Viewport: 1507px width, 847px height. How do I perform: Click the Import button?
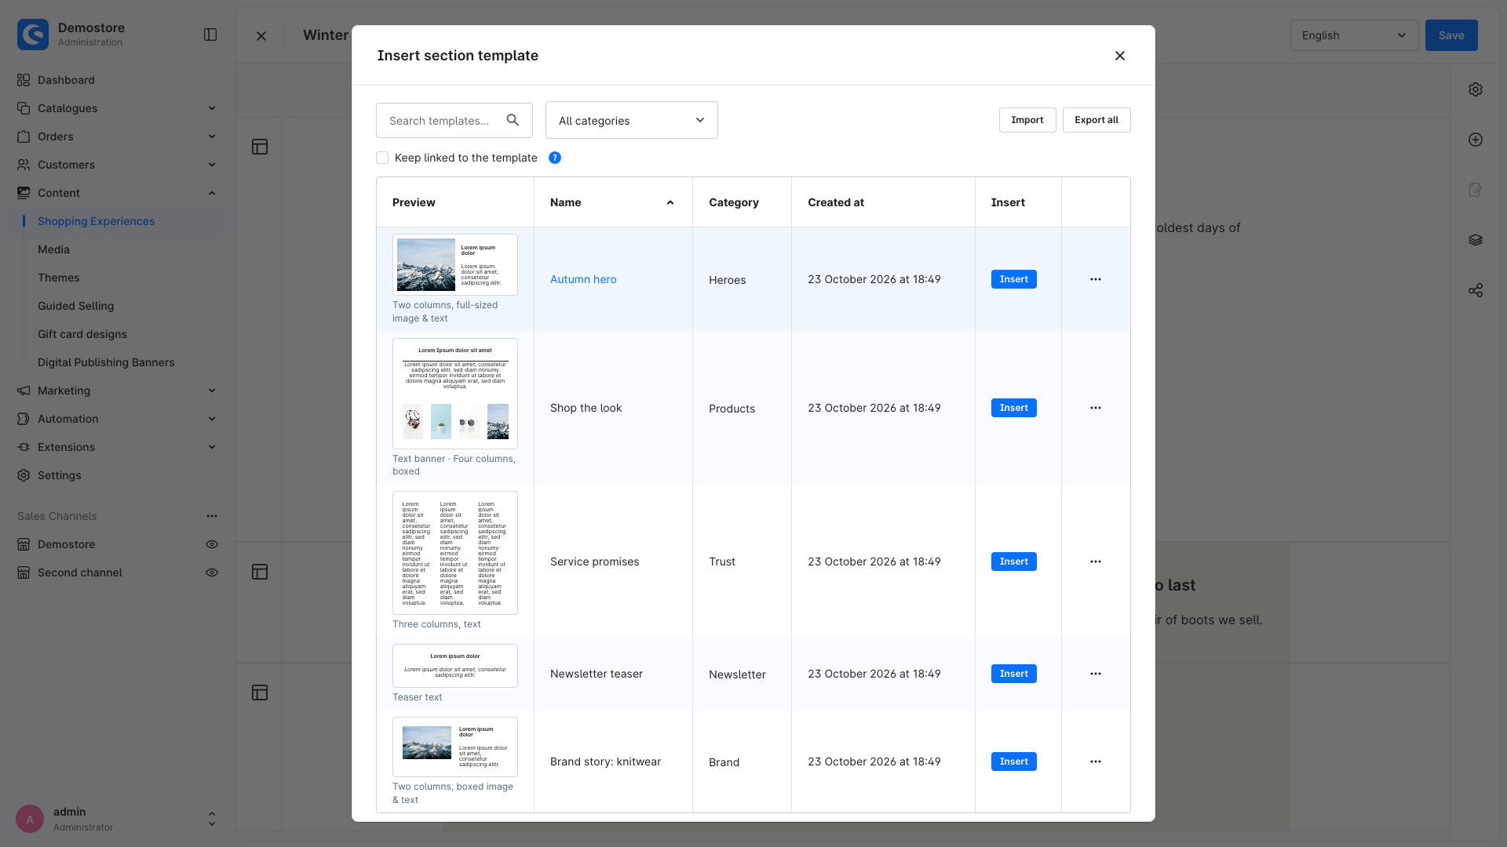click(x=1027, y=120)
